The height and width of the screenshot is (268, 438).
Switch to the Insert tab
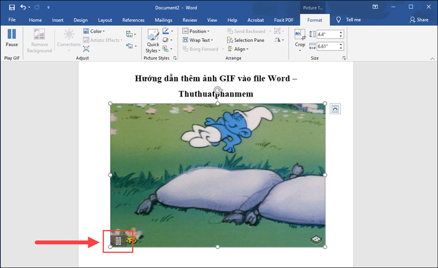tap(58, 20)
